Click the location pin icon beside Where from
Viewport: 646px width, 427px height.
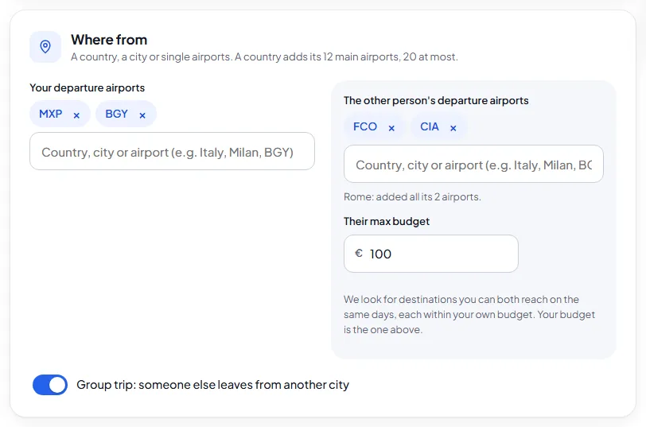point(45,47)
